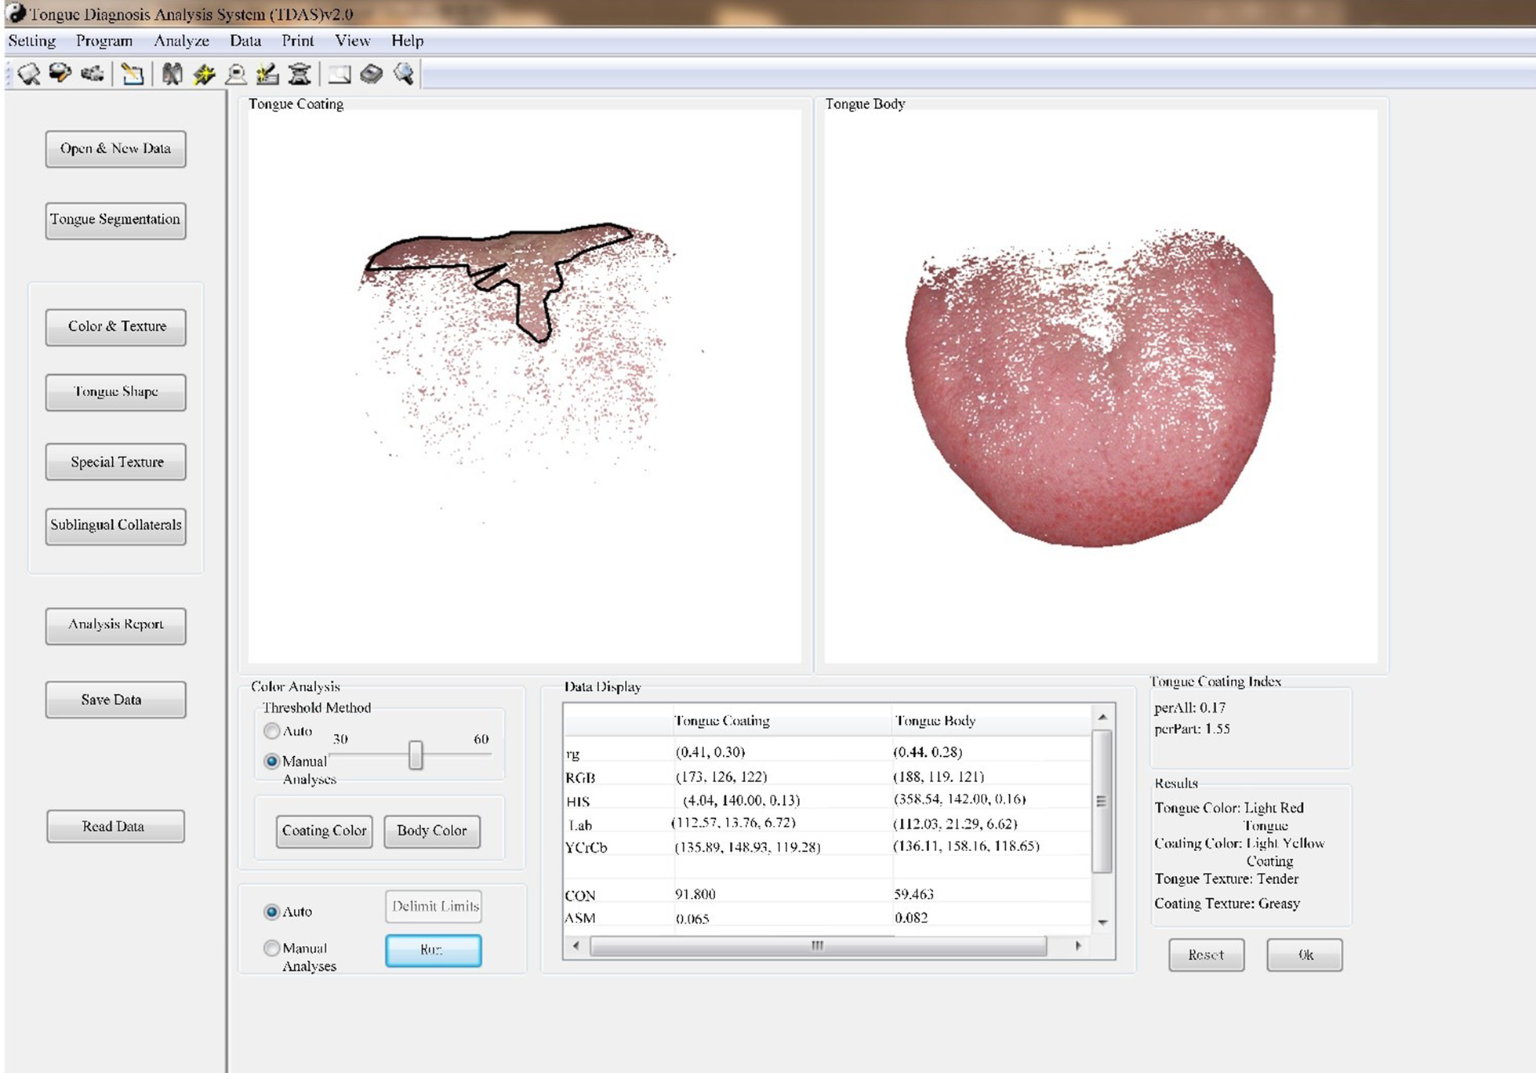The width and height of the screenshot is (1536, 1073).
Task: Open the Help menu
Action: click(x=408, y=41)
